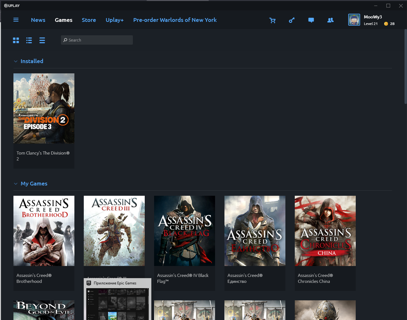Maximize the Uplay window
The height and width of the screenshot is (320, 407).
click(x=388, y=6)
